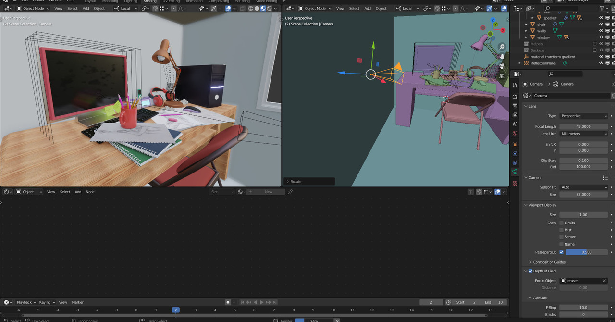Image resolution: width=615 pixels, height=322 pixels.
Task: Toggle auto keying record button in timeline
Action: [x=228, y=302]
